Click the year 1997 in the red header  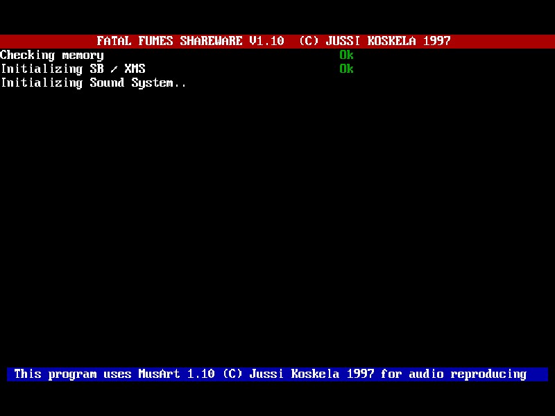point(436,41)
